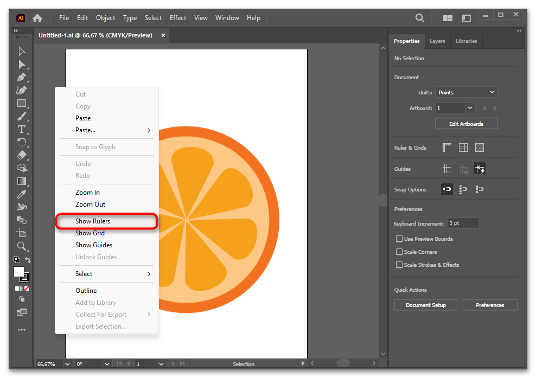This screenshot has height=378, width=536.
Task: Choose the Gradient tool
Action: click(x=22, y=181)
